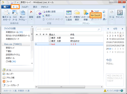Sort messages by 差出人 column
Image resolution: width=127 pixels, height=94 pixels.
point(52,34)
